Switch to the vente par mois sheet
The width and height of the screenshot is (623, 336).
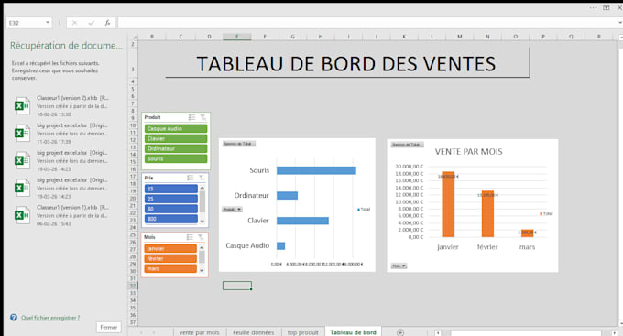[x=199, y=332]
